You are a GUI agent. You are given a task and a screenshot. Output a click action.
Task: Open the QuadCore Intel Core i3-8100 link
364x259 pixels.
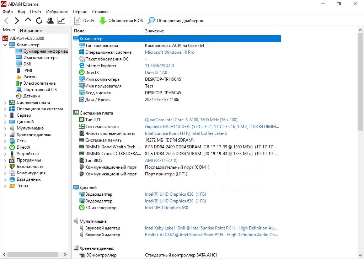point(191,120)
